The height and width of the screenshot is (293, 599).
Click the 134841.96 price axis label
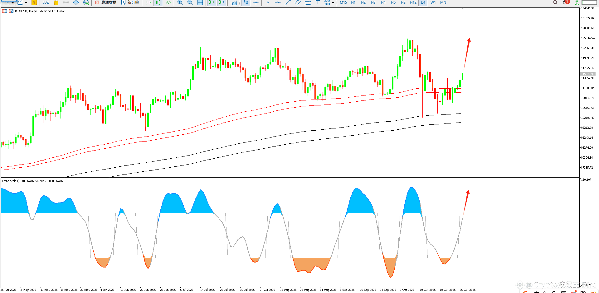tap(588, 8)
